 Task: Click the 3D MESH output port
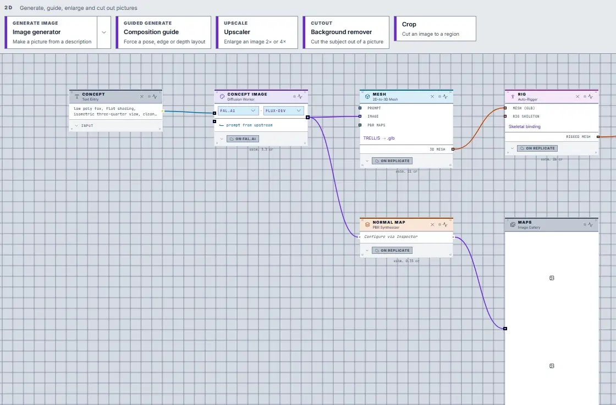pos(453,149)
